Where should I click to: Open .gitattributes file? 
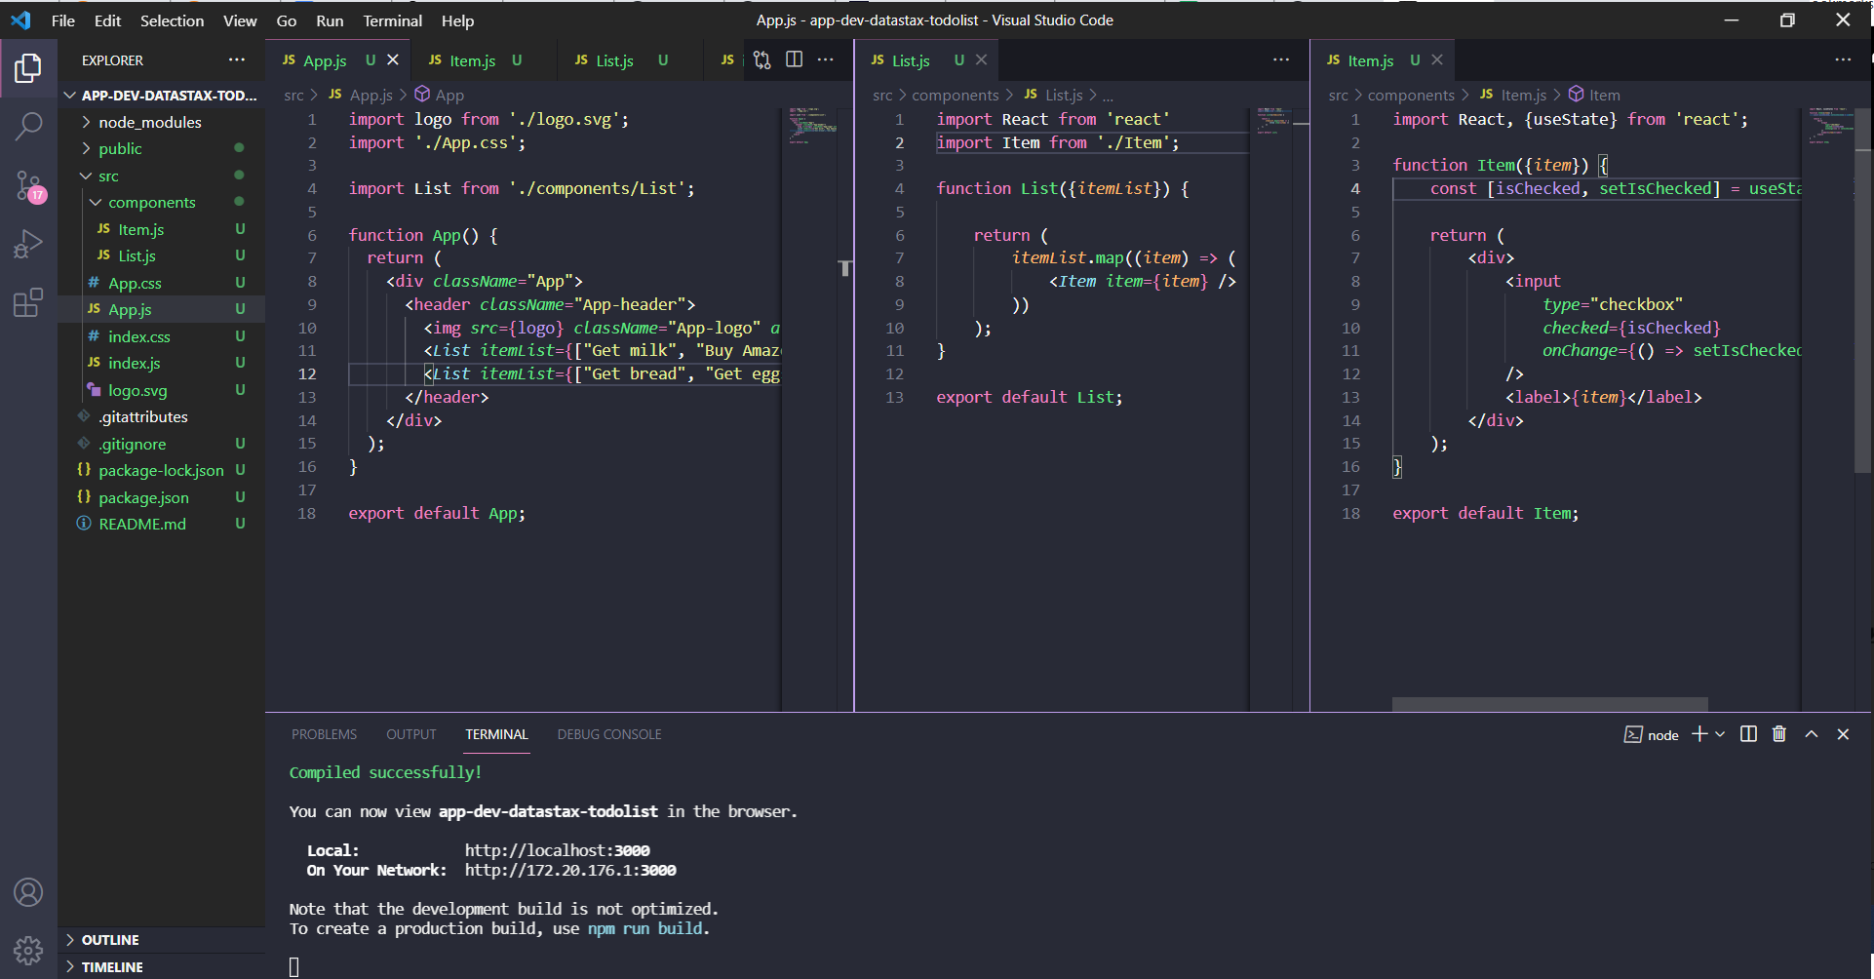(162, 416)
